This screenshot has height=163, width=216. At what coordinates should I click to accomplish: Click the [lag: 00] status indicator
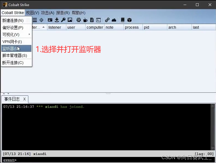click(204, 154)
